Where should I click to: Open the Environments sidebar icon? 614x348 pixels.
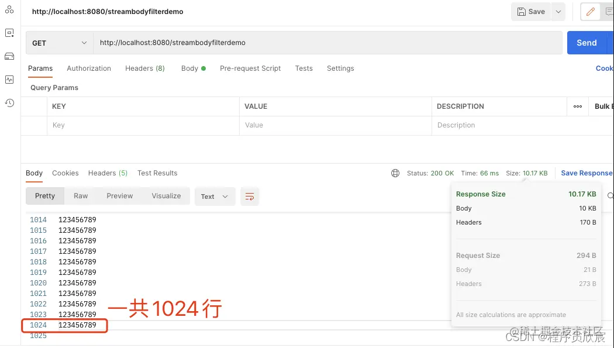9,33
